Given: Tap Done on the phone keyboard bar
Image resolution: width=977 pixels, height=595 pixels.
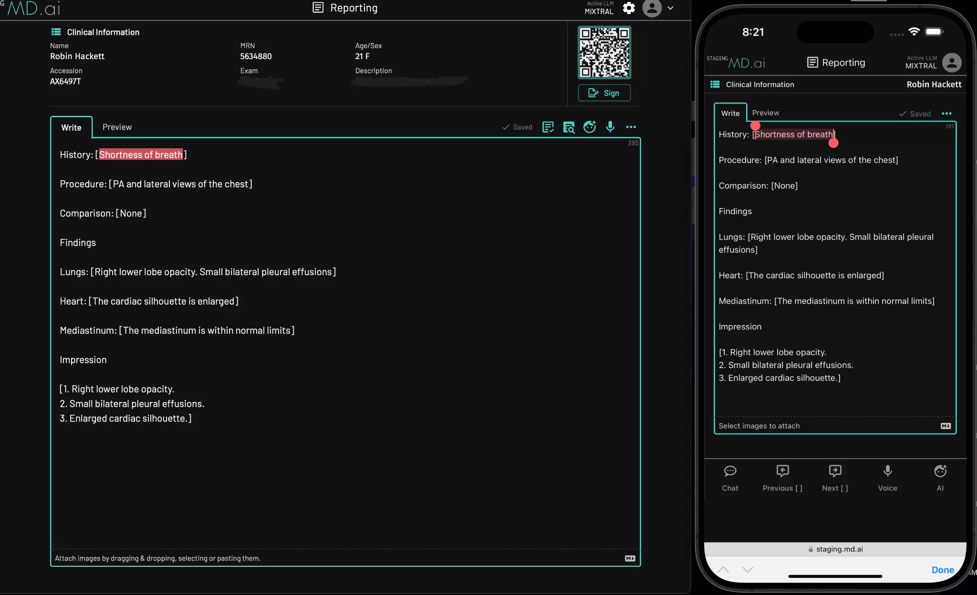Looking at the screenshot, I should pyautogui.click(x=942, y=570).
